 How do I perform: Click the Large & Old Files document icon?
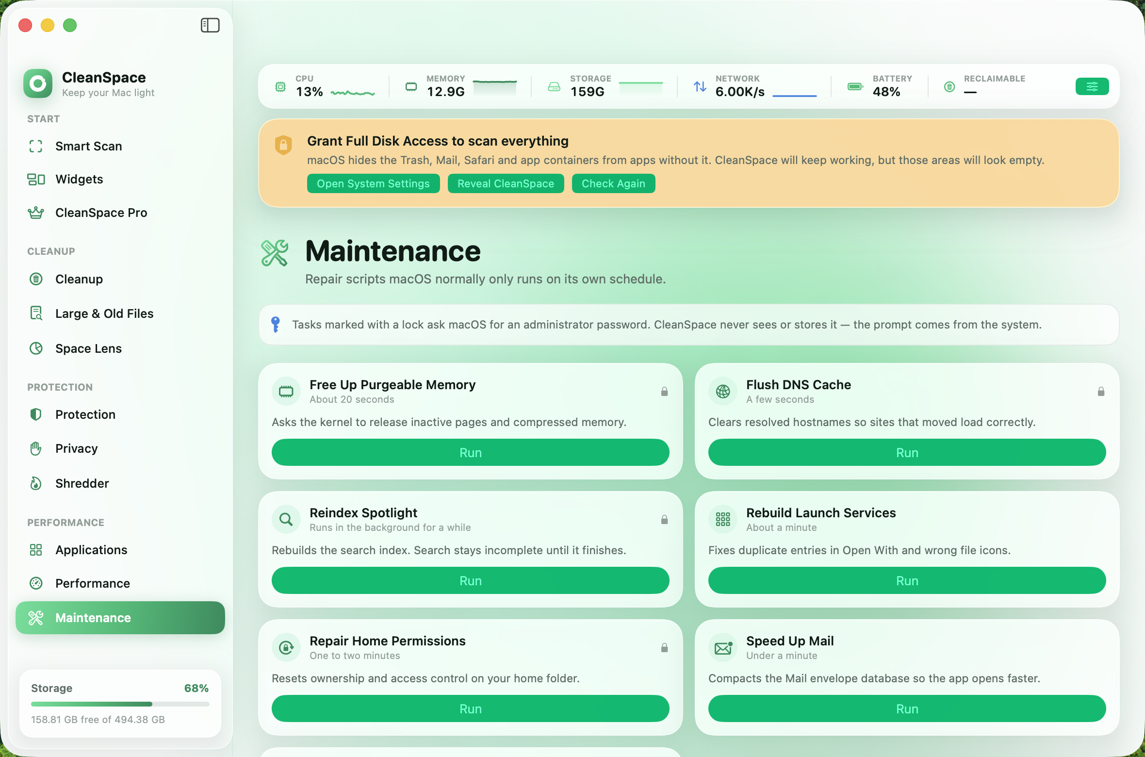[x=36, y=313]
